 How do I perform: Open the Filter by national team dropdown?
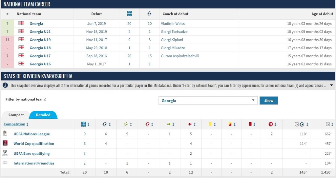click(x=208, y=100)
